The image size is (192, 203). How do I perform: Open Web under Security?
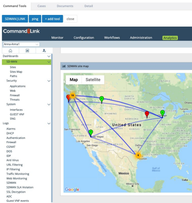(12, 91)
